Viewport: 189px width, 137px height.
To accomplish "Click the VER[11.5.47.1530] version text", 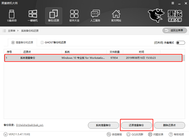I will pos(19,134).
